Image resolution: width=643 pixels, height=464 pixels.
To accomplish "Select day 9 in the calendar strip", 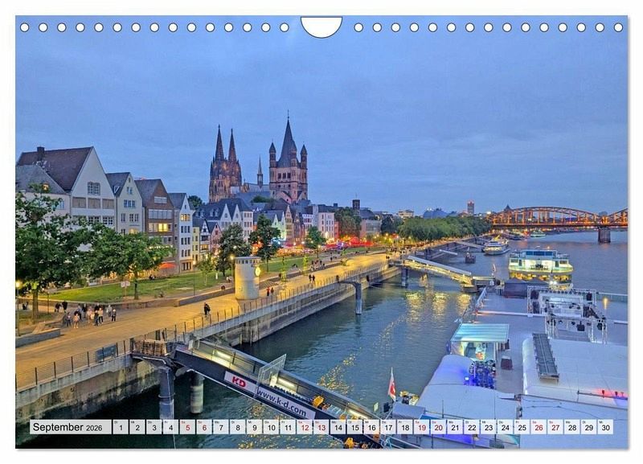I will point(254,427).
